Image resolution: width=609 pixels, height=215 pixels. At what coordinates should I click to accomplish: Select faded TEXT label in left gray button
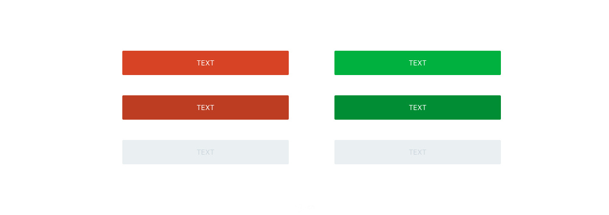pos(206,152)
